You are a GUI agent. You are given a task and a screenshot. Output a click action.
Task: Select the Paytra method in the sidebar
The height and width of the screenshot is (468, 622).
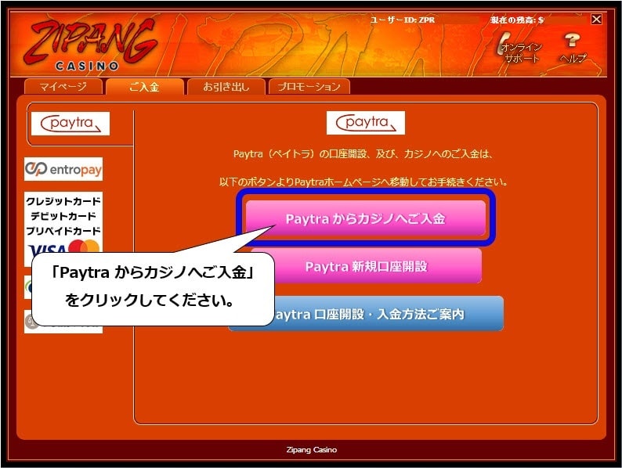click(71, 124)
